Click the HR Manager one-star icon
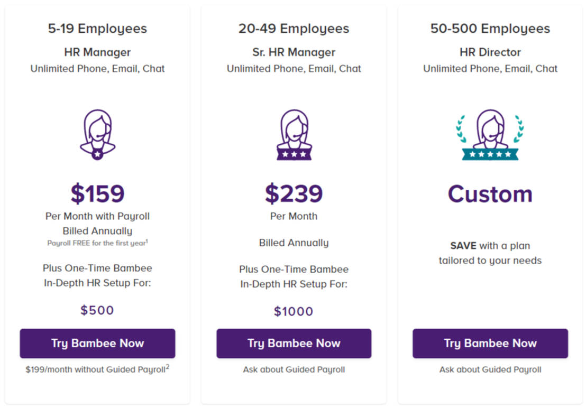586x408 pixels. [97, 135]
